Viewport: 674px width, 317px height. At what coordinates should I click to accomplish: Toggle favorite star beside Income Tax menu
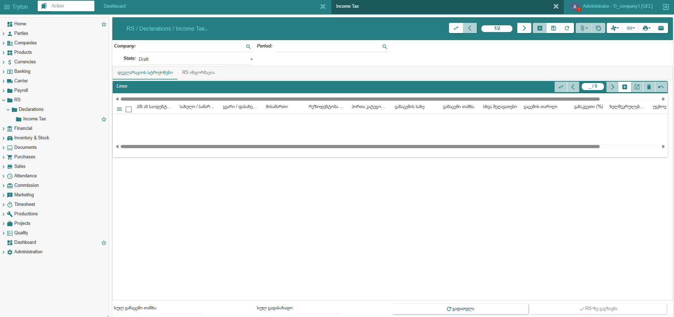point(104,119)
